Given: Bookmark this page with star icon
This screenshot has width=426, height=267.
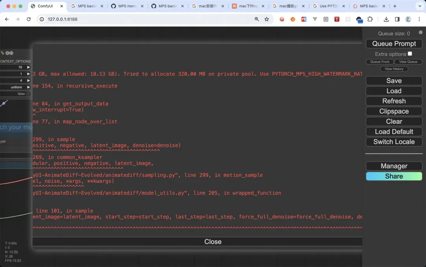Looking at the screenshot, I should (267, 19).
